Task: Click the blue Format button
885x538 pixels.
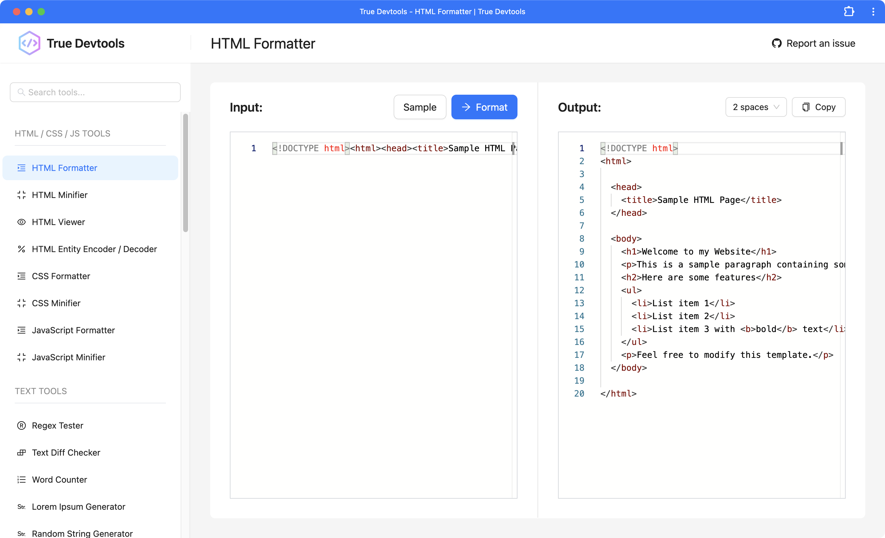Action: [484, 107]
